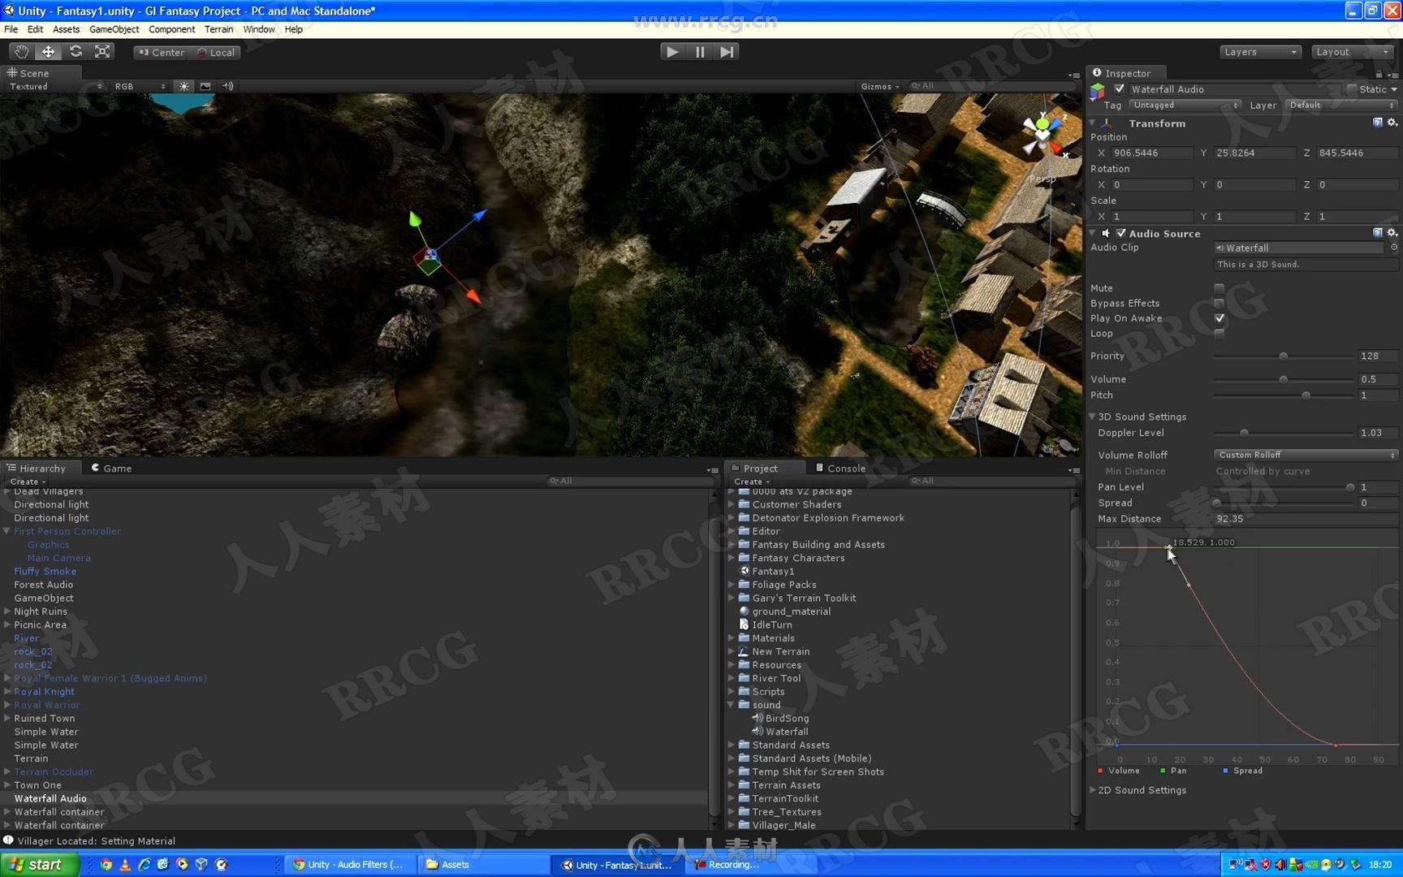
Task: Open the Component menu
Action: [x=171, y=29]
